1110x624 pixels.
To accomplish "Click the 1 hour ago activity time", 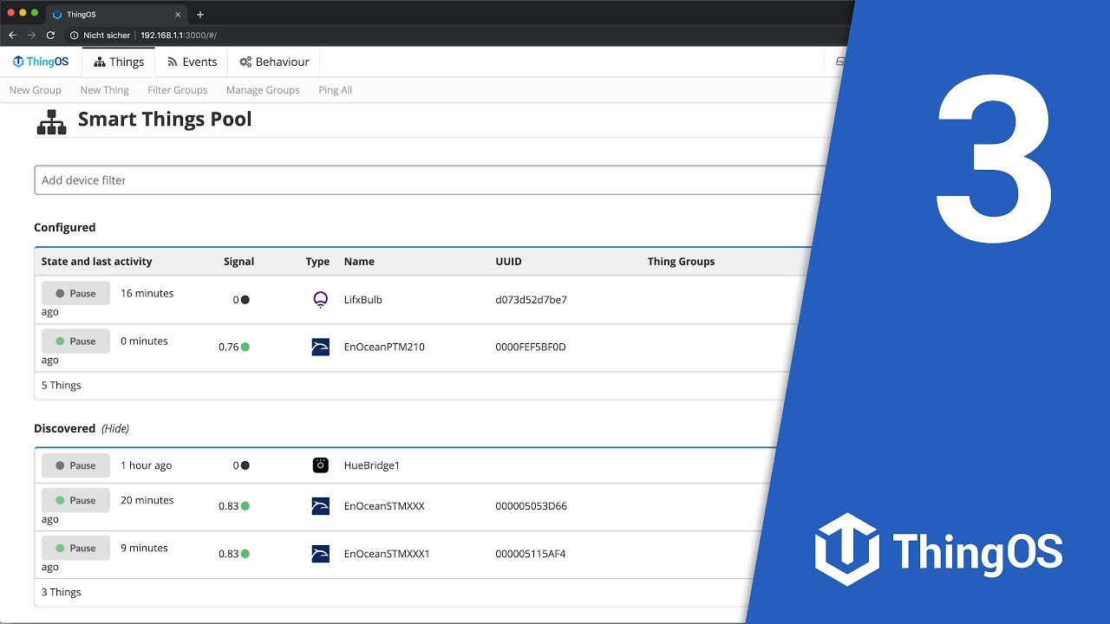I will click(x=147, y=465).
